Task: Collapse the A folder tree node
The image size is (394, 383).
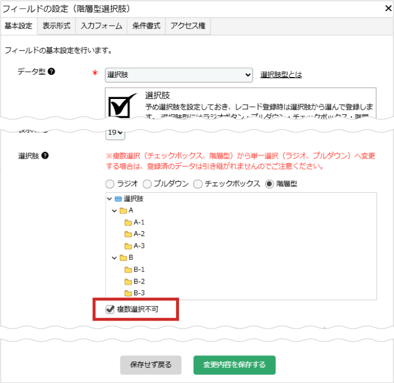Action: coord(114,210)
